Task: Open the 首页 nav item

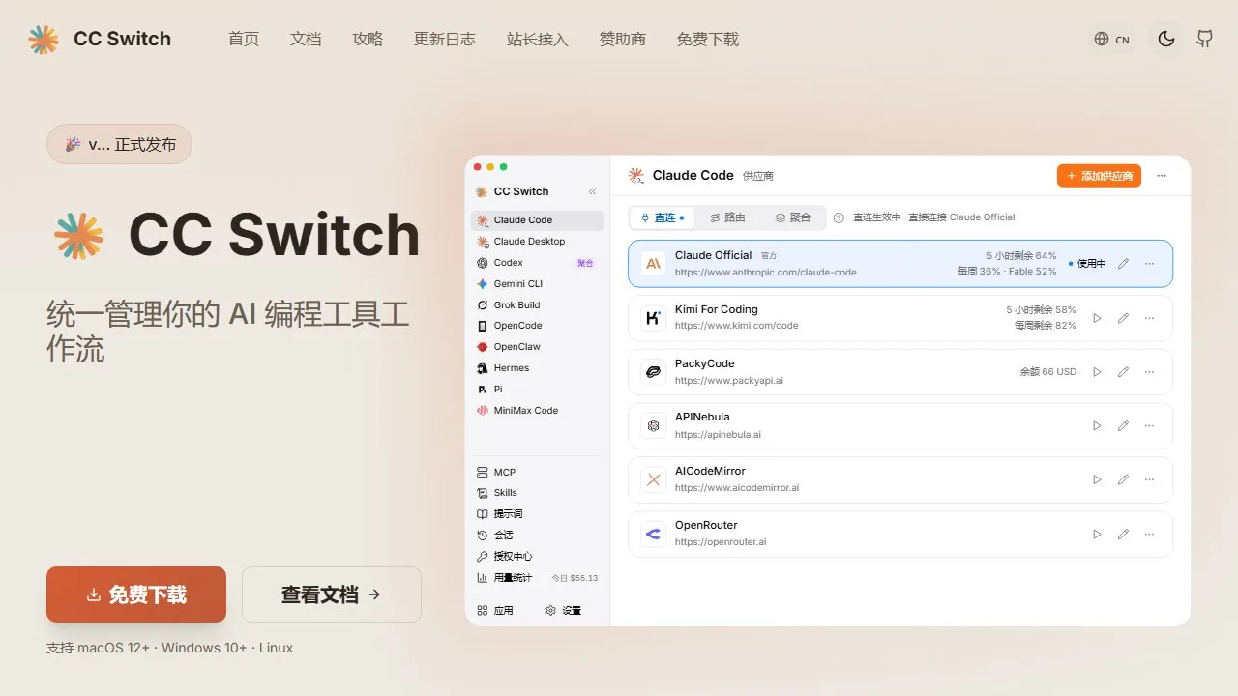Action: (x=244, y=40)
